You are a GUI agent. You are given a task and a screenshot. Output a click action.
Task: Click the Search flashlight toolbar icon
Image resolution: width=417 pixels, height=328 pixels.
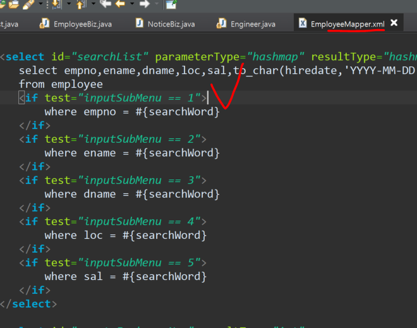(x=28, y=4)
